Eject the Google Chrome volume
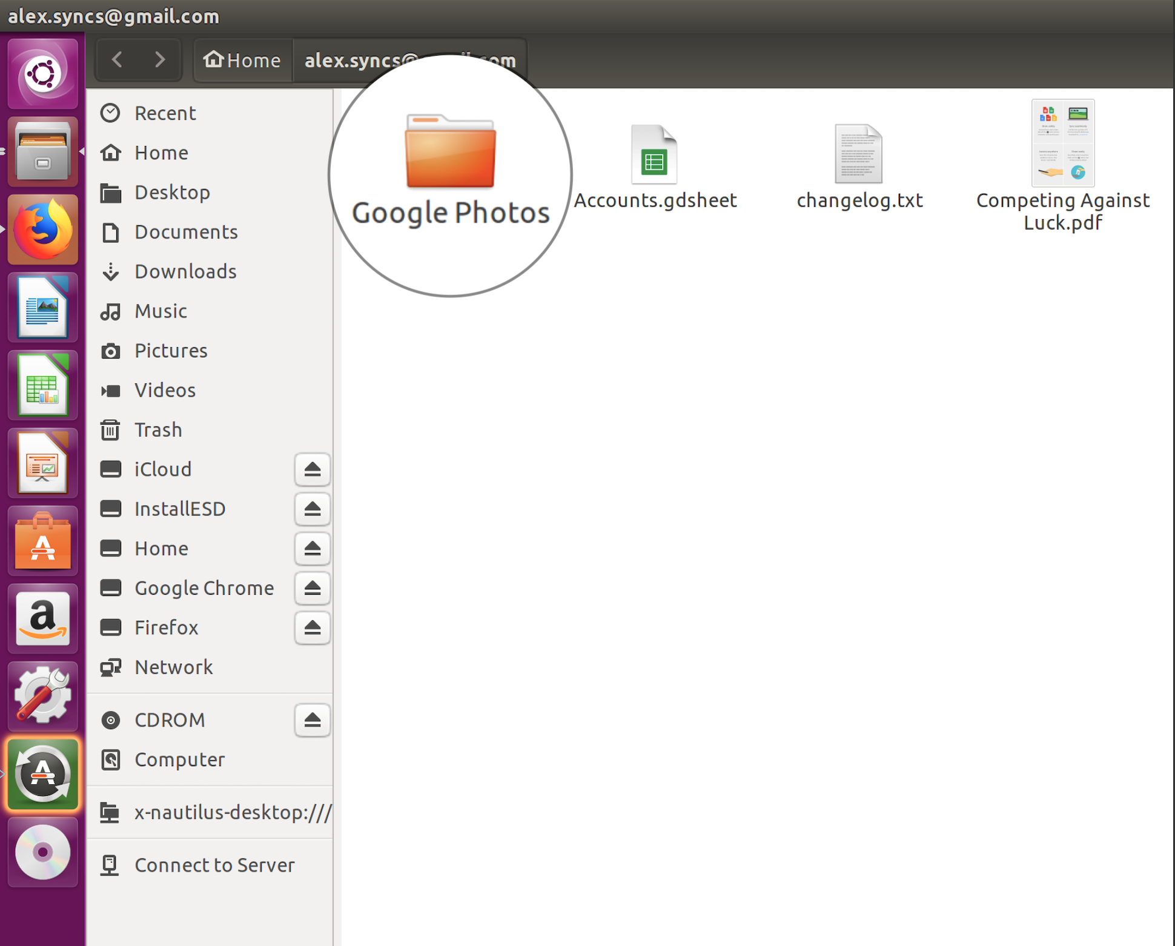This screenshot has height=946, width=1175. 313,588
